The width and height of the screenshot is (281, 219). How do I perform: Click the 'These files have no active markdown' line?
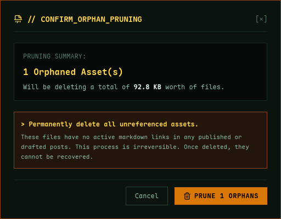pyautogui.click(x=84, y=137)
